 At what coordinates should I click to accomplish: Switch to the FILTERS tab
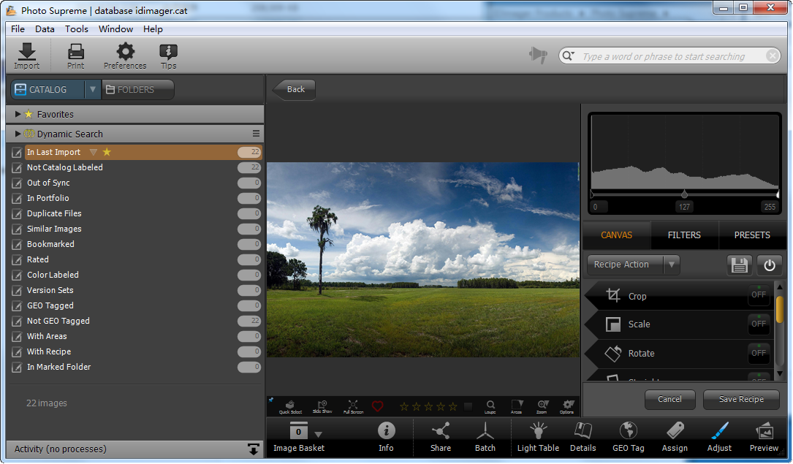(684, 235)
